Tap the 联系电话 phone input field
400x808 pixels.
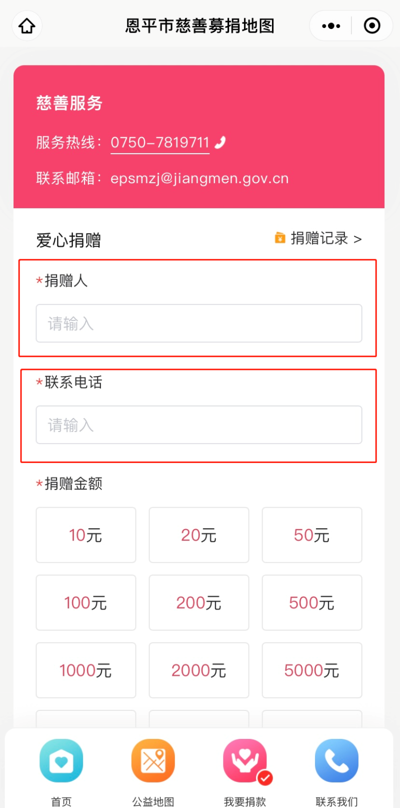[198, 425]
